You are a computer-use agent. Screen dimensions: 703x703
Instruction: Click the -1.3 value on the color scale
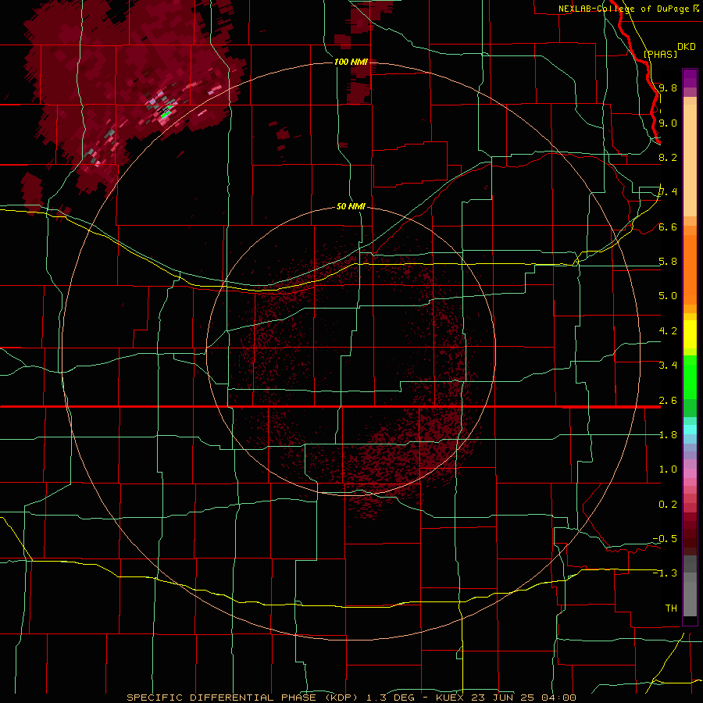665,573
